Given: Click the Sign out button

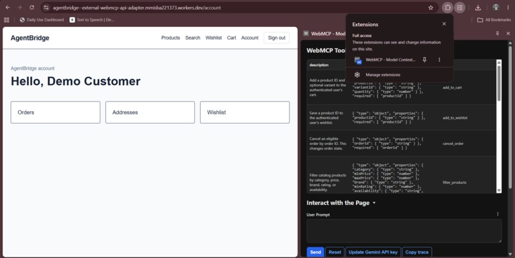Looking at the screenshot, I should pyautogui.click(x=277, y=38).
